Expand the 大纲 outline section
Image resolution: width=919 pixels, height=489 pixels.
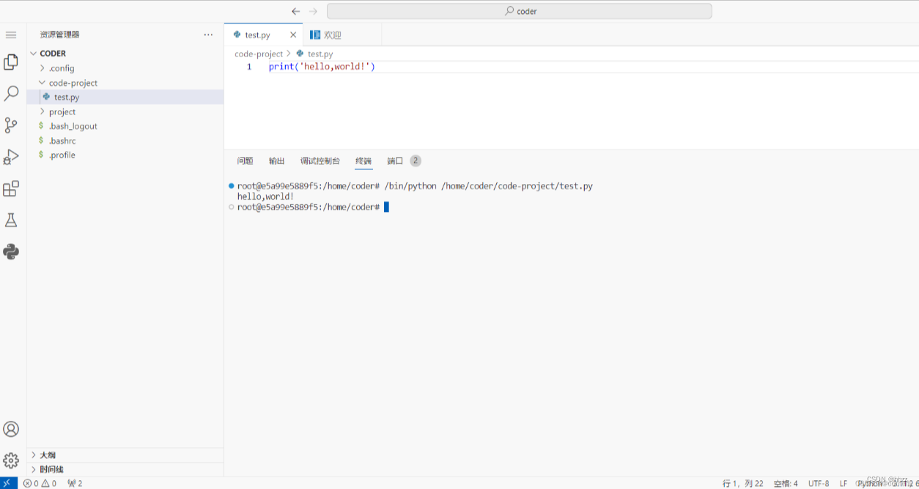point(48,455)
